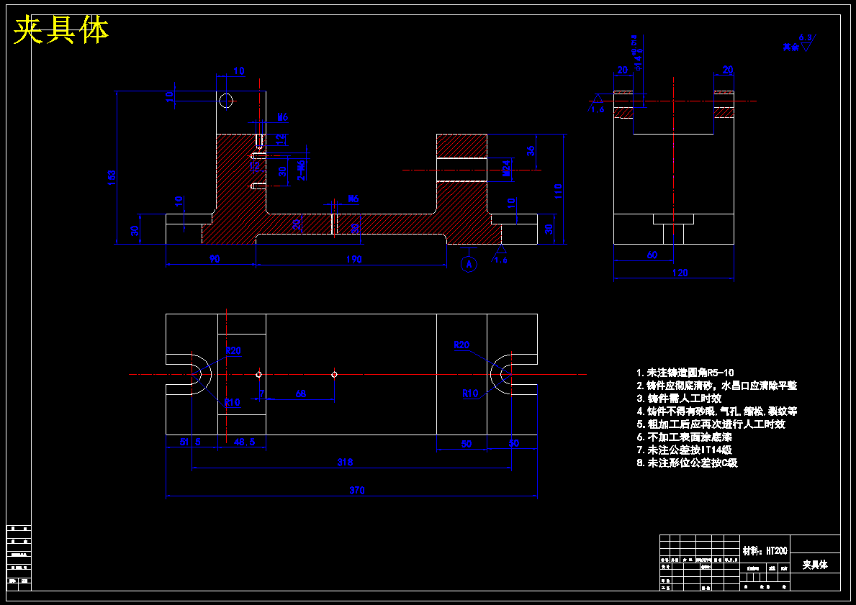Click the 2-M6 thread callout

(301, 170)
